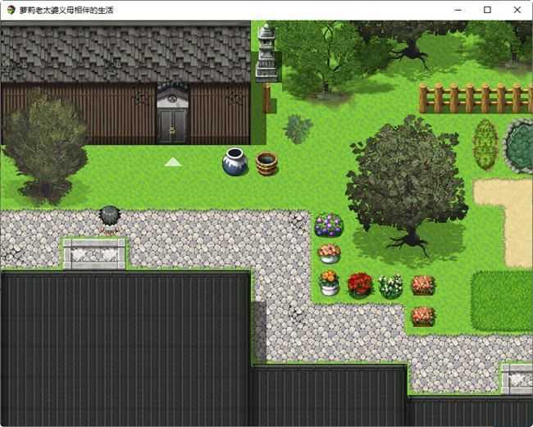
Task: Click the purple flower pot
Action: (329, 225)
